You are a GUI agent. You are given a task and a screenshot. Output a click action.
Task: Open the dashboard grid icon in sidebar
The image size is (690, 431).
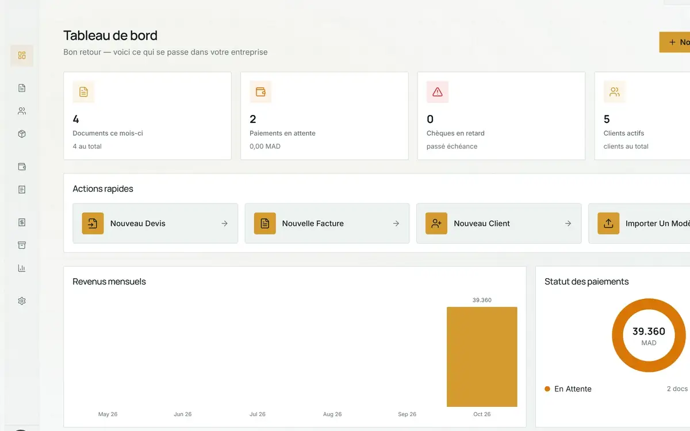click(x=22, y=55)
